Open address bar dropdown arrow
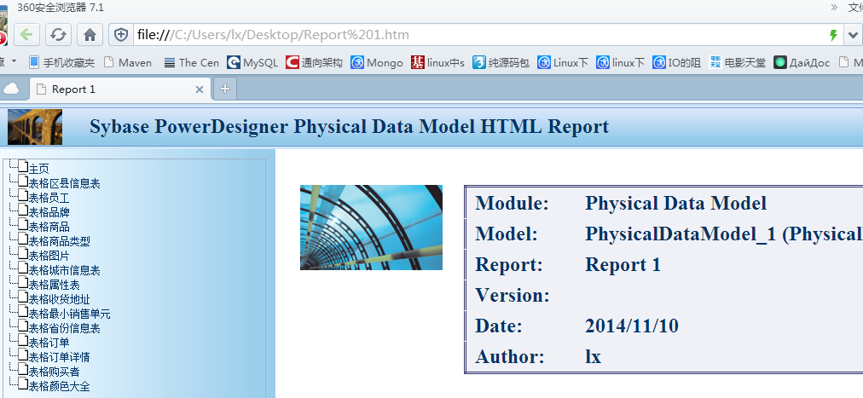The image size is (863, 398). (853, 35)
